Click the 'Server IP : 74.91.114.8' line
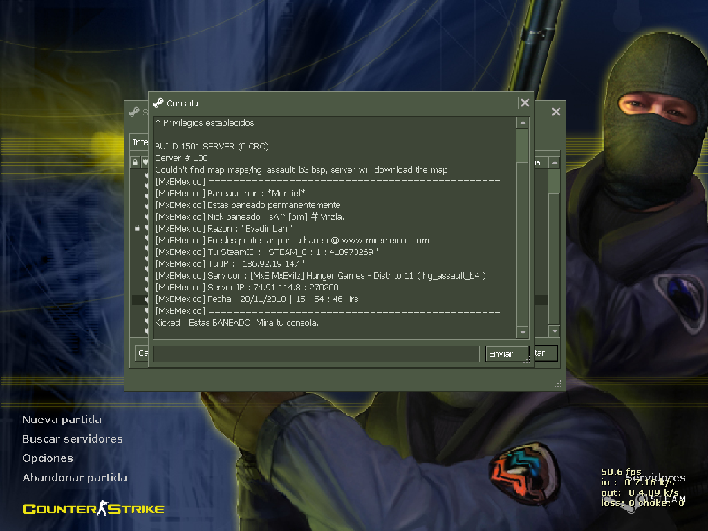 [247, 287]
